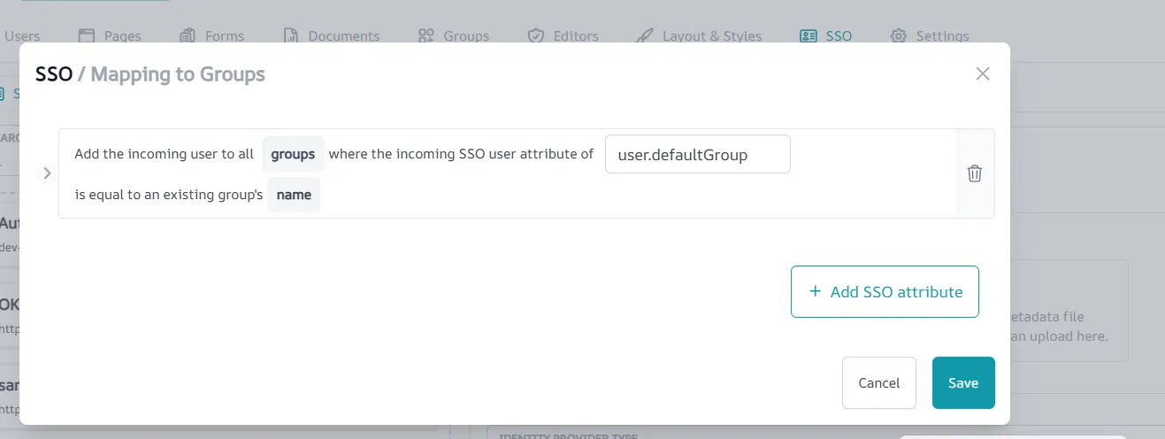Click the Settings gear icon
1165x439 pixels.
pos(899,36)
